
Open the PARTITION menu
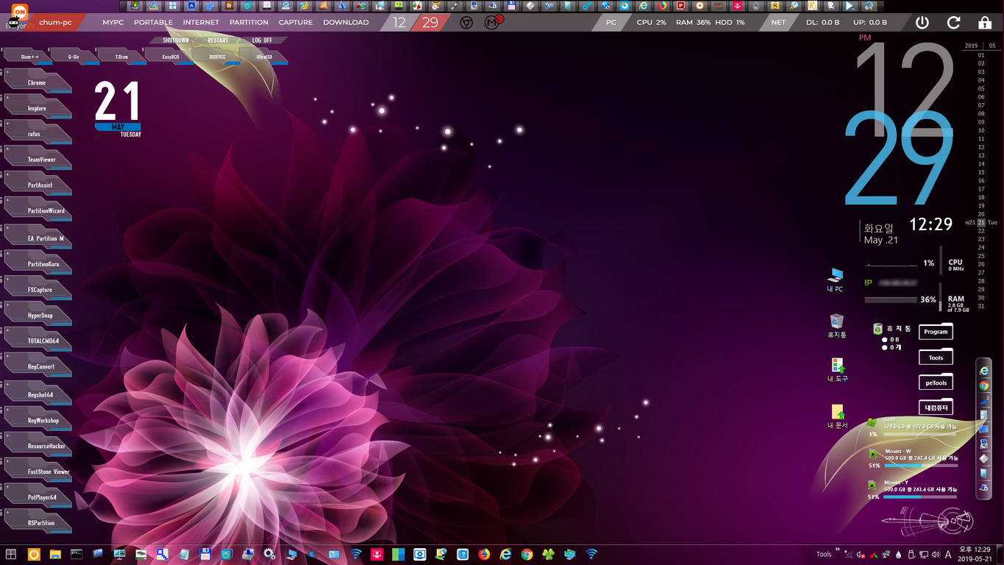(249, 22)
